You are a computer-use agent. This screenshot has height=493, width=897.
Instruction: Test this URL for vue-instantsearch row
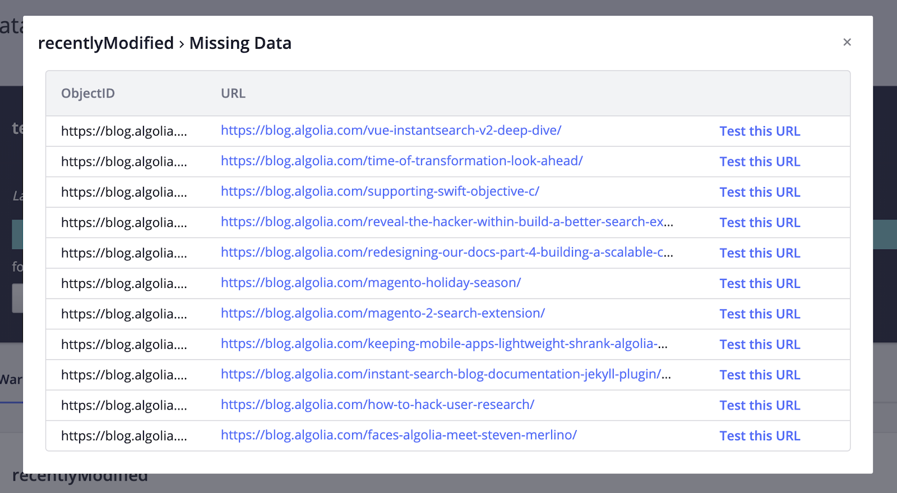(x=760, y=131)
